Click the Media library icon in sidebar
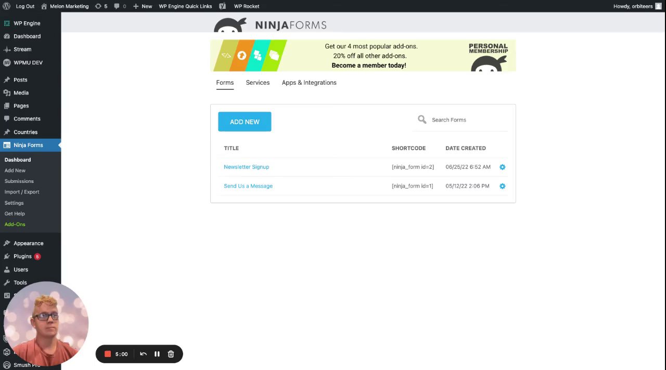Image resolution: width=666 pixels, height=370 pixels. coord(7,92)
